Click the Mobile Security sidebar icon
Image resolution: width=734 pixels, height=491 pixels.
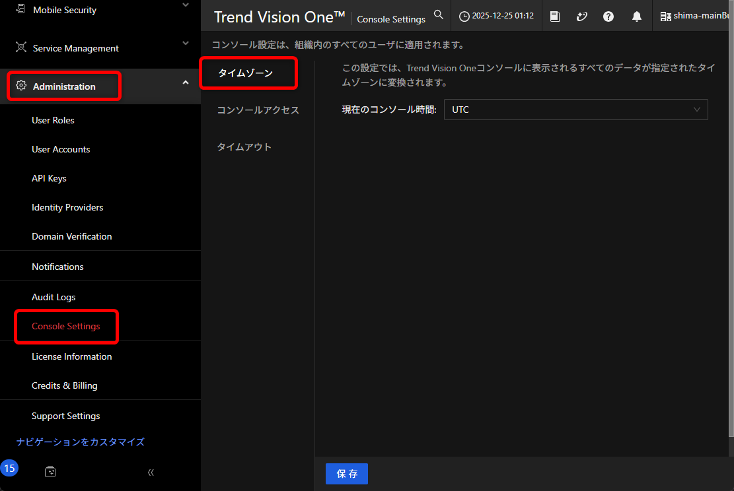[20, 9]
